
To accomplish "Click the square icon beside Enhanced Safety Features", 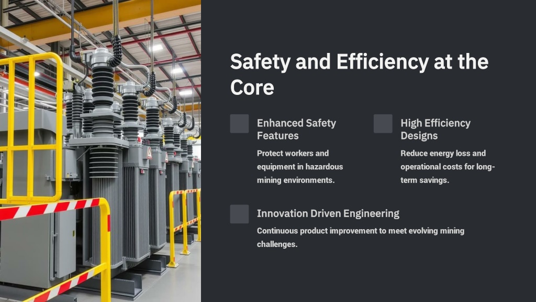I will 239,124.
